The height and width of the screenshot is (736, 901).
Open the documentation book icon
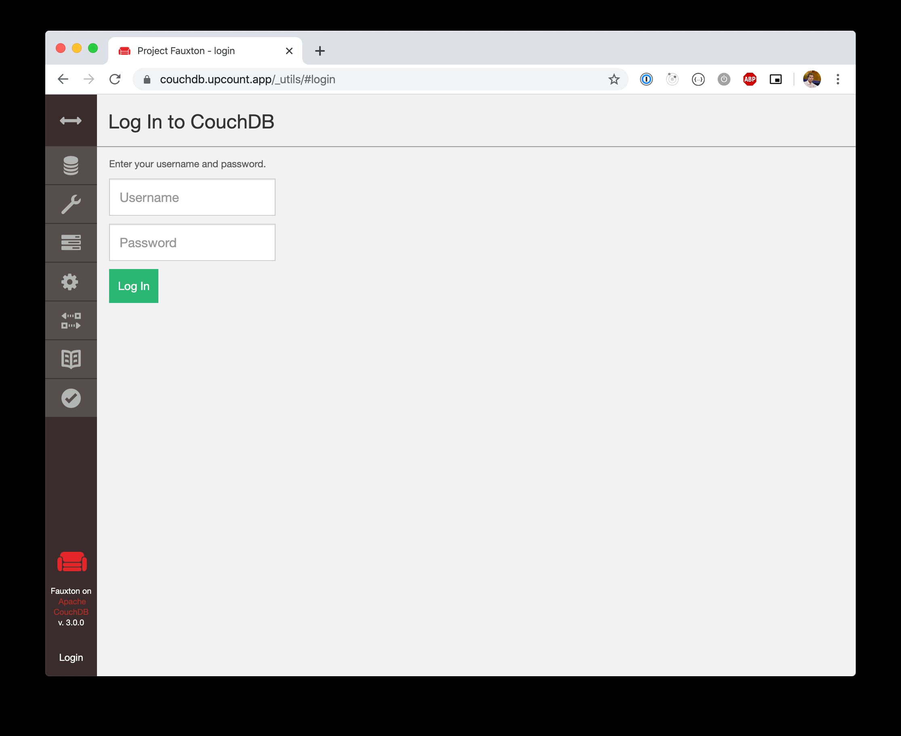pyautogui.click(x=71, y=357)
